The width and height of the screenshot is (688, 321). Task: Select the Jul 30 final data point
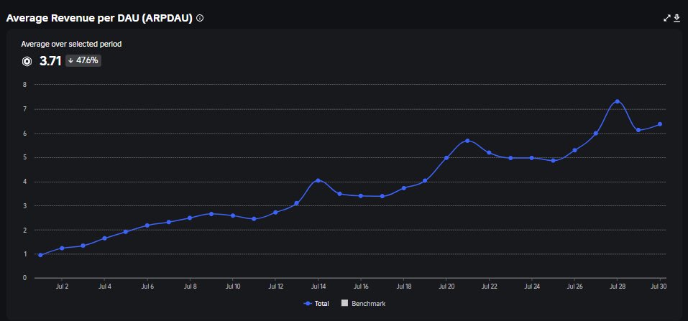(x=660, y=124)
